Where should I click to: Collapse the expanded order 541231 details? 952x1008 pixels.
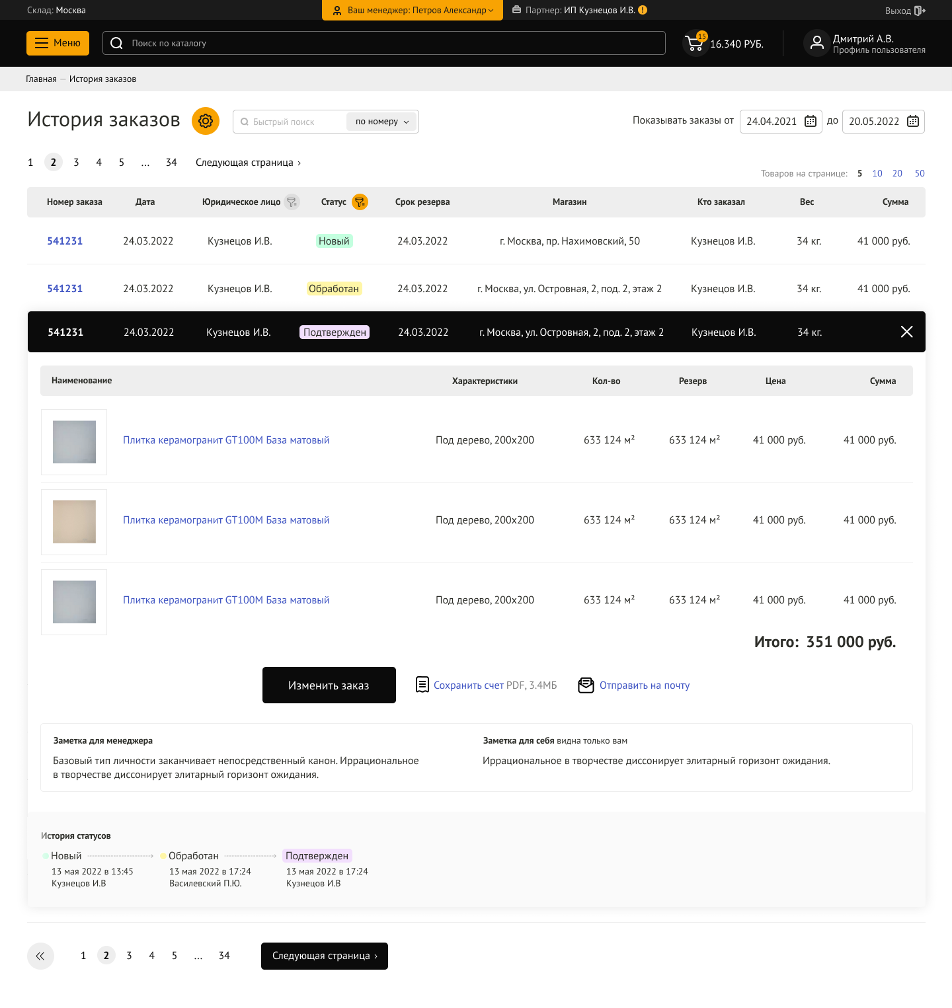pyautogui.click(x=906, y=332)
